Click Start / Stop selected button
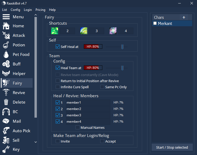This screenshot has width=197, height=155. pyautogui.click(x=172, y=147)
